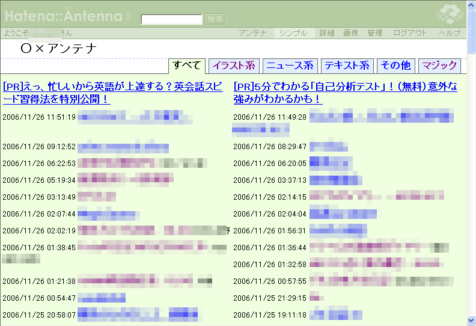Image resolution: width=476 pixels, height=326 pixels.
Task: Open the アンテナ menu item
Action: (x=252, y=33)
